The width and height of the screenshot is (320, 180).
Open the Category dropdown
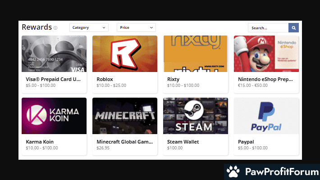point(89,28)
